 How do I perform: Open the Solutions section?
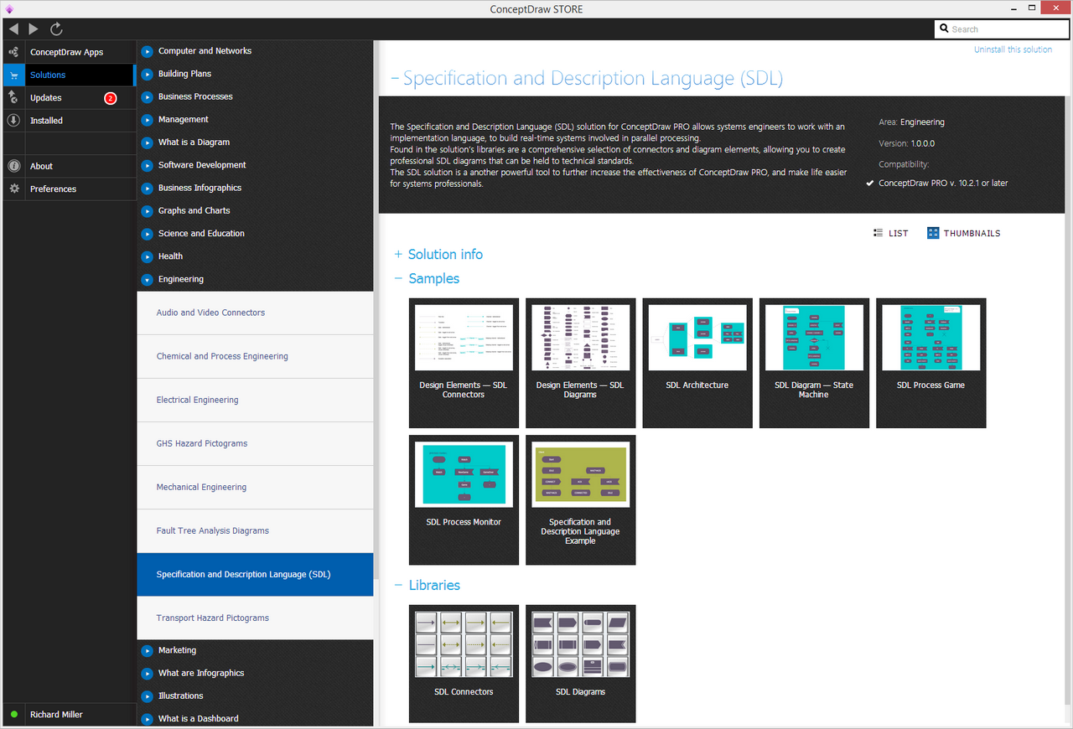[x=69, y=75]
